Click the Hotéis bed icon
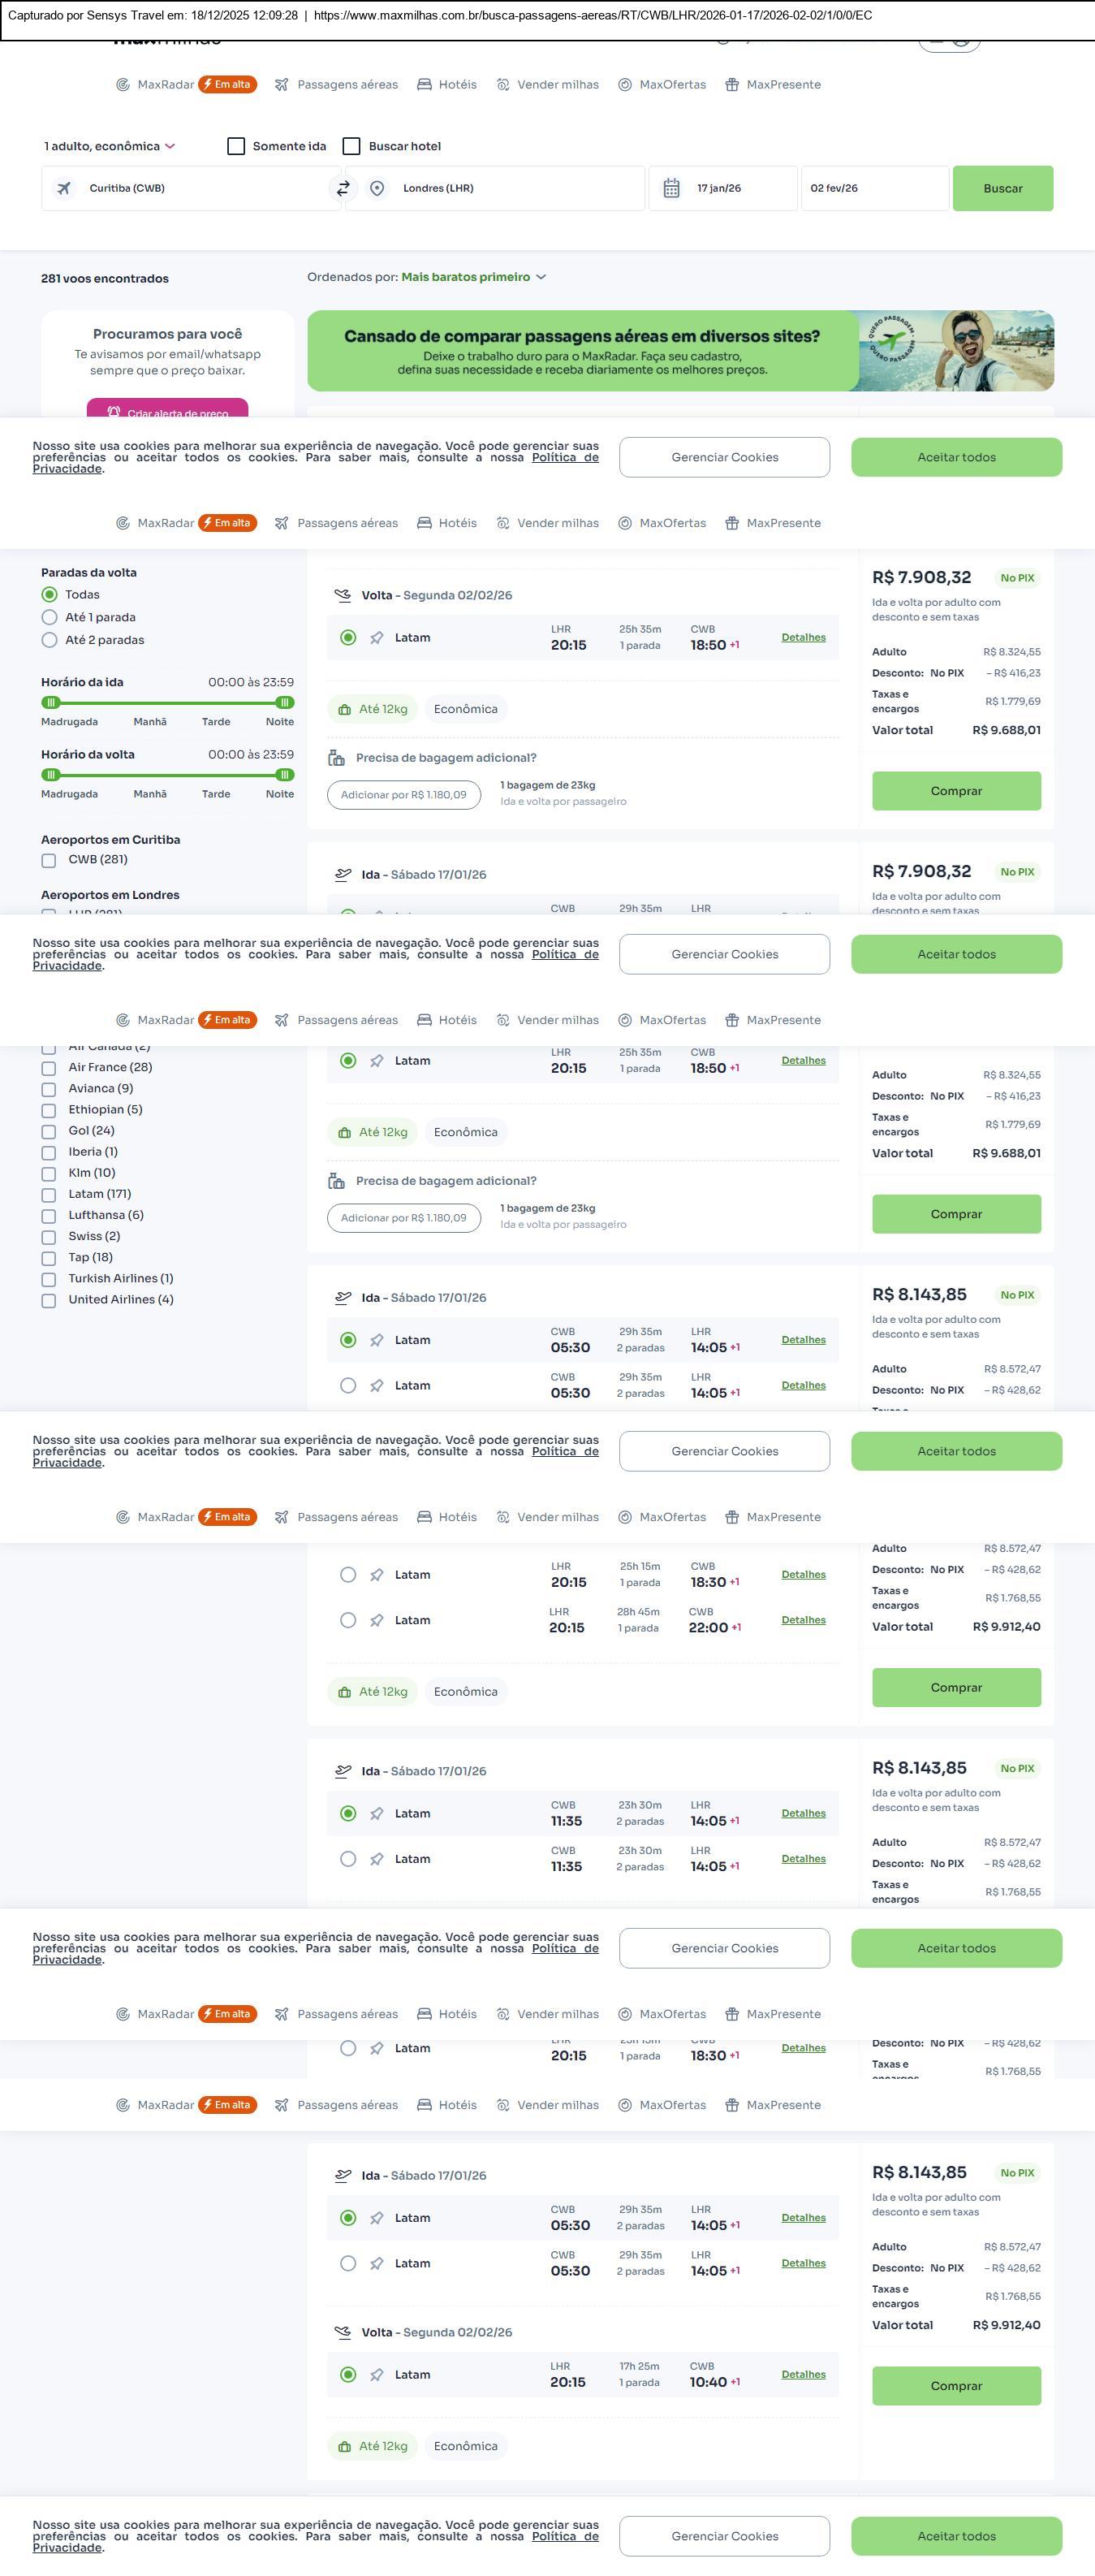This screenshot has width=1095, height=2576. click(425, 85)
